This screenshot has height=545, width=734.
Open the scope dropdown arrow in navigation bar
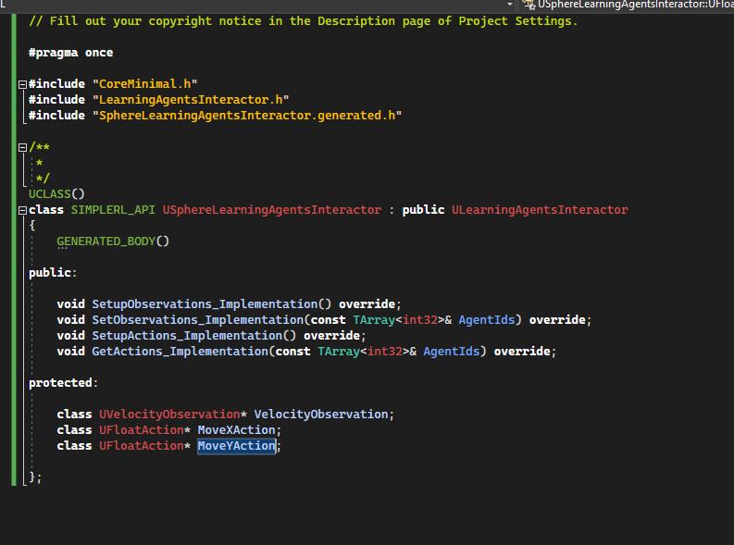pyautogui.click(x=510, y=5)
